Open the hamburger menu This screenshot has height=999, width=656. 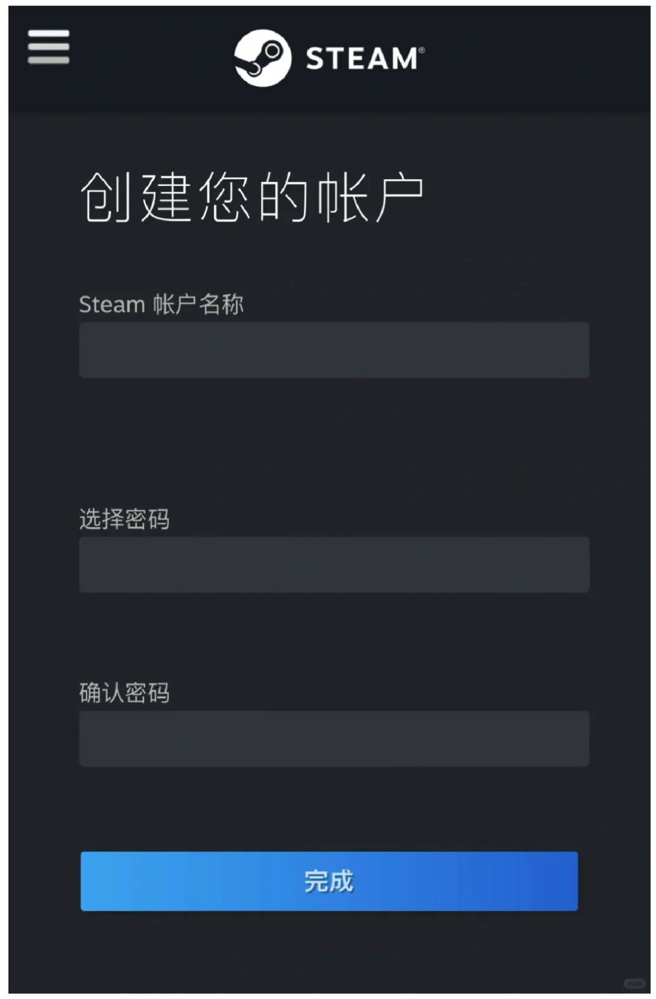(48, 46)
